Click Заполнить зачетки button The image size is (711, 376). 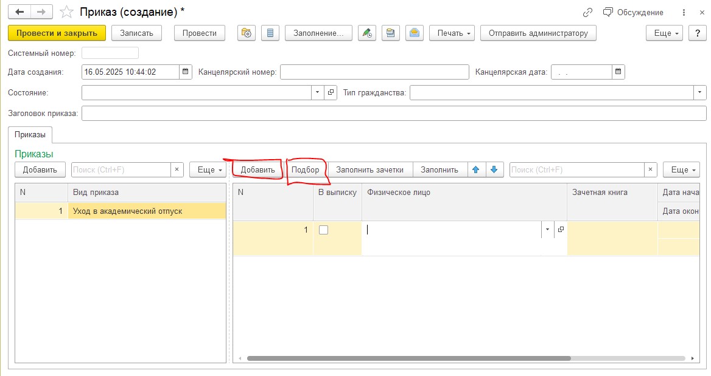pyautogui.click(x=370, y=169)
